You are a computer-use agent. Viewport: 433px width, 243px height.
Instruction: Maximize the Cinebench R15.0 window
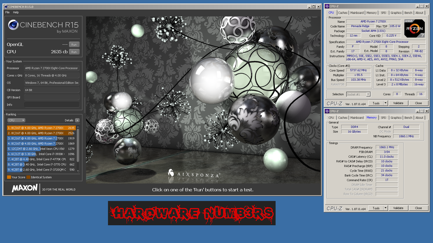(314, 7)
